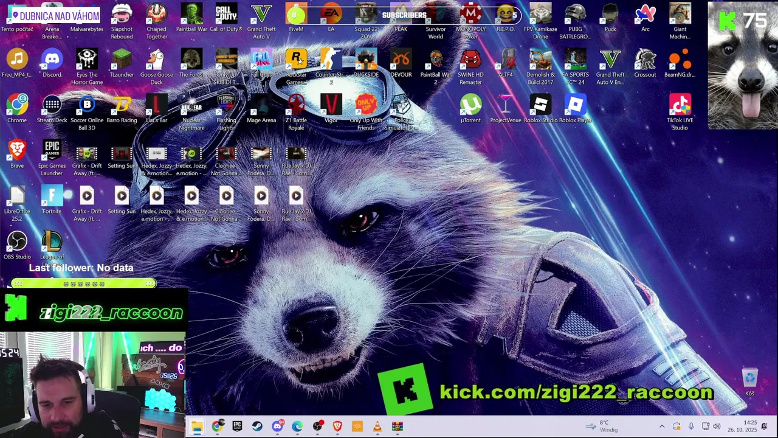Expand the hidden system tray icons chevron
This screenshot has width=778, height=438.
(x=662, y=426)
